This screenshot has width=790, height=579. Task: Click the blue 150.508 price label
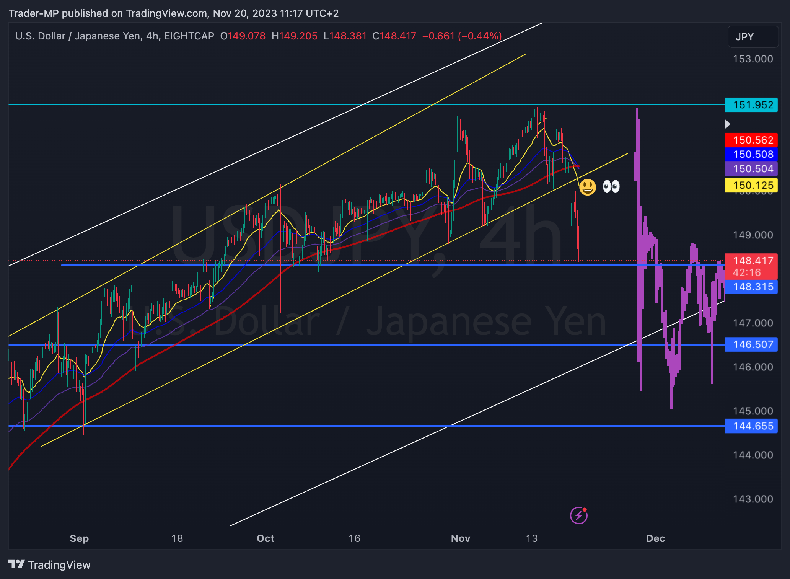coord(751,154)
